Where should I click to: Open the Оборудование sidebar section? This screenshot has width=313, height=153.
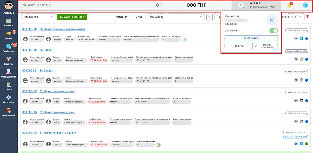tap(8, 74)
